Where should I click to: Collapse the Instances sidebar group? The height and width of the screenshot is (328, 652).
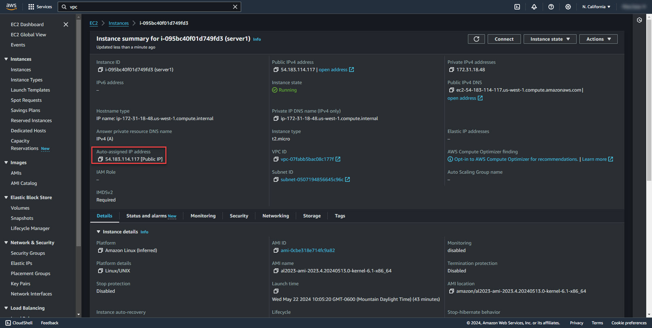coord(6,59)
